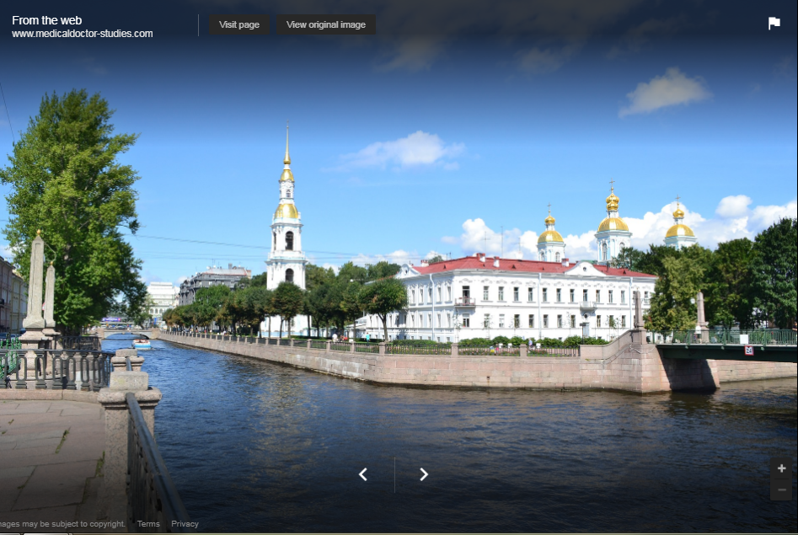798x535 pixels.
Task: Click View original image
Action: (326, 24)
